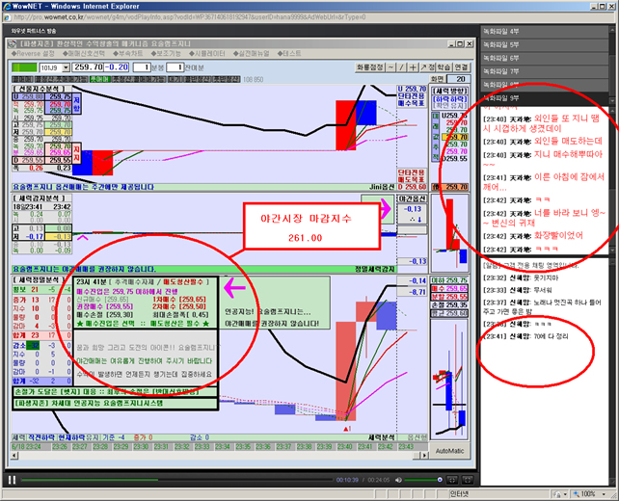
Task: Click the 화면 button
Action: (438, 79)
